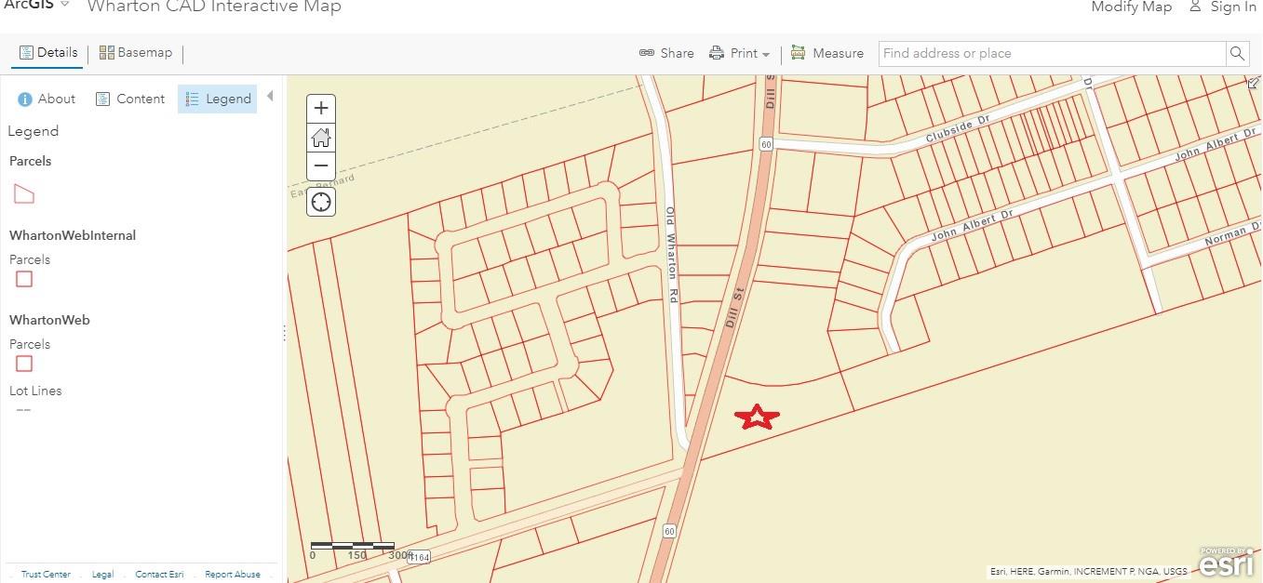The width and height of the screenshot is (1263, 583).
Task: Show the Content tab
Action: point(130,99)
